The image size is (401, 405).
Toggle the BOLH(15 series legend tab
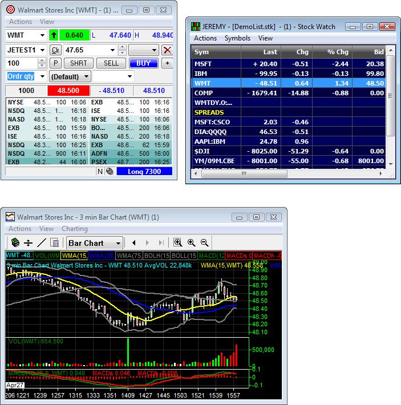[x=156, y=256]
